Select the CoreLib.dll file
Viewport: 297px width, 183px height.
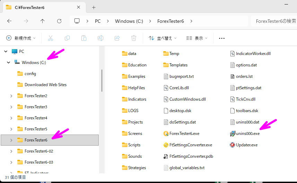pyautogui.click(x=176, y=88)
